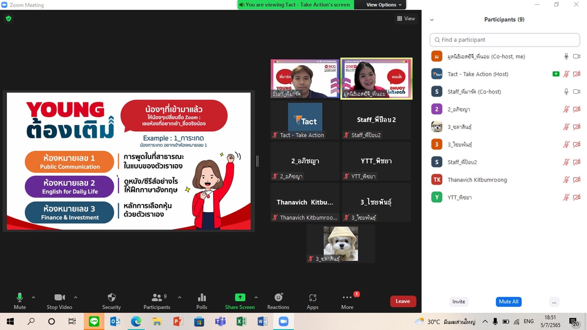Mute Staff_พี่มาร์ค (Co-host) microphone
Screen dimensions: 587x330
566,92
